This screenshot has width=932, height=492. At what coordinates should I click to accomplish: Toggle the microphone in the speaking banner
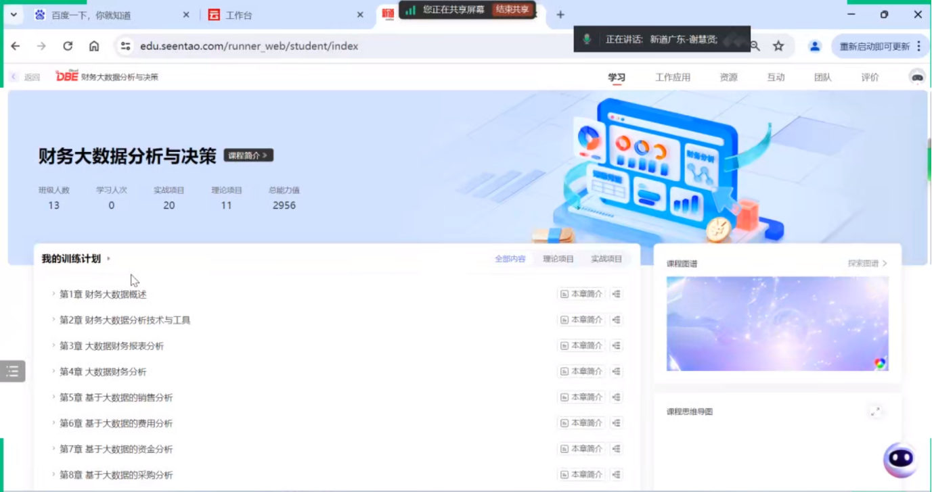[x=586, y=39]
